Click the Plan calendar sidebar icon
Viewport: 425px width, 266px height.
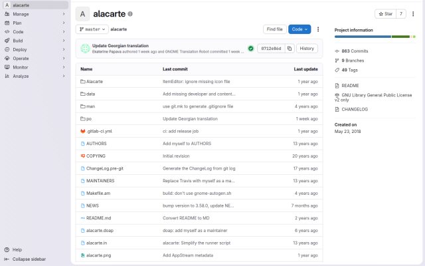(x=7, y=23)
